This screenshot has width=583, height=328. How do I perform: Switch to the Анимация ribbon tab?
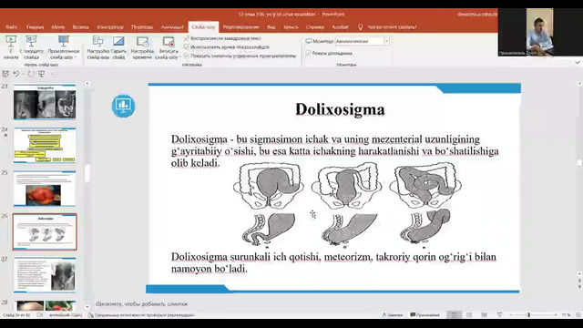[x=172, y=27]
